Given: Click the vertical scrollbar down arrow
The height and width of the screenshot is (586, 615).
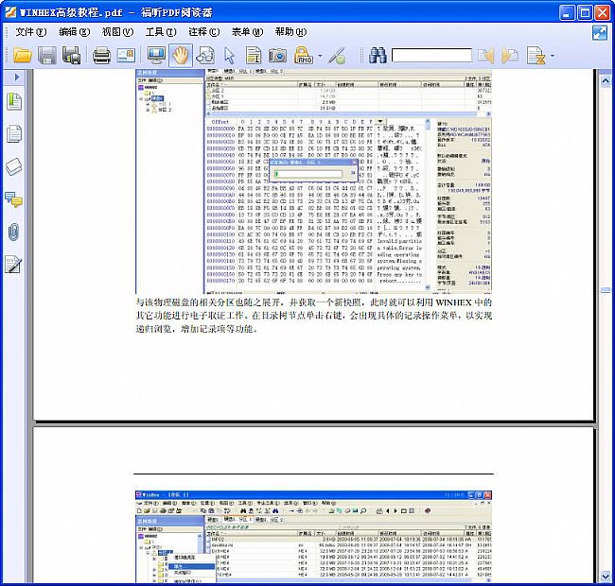Looking at the screenshot, I should click(x=606, y=577).
